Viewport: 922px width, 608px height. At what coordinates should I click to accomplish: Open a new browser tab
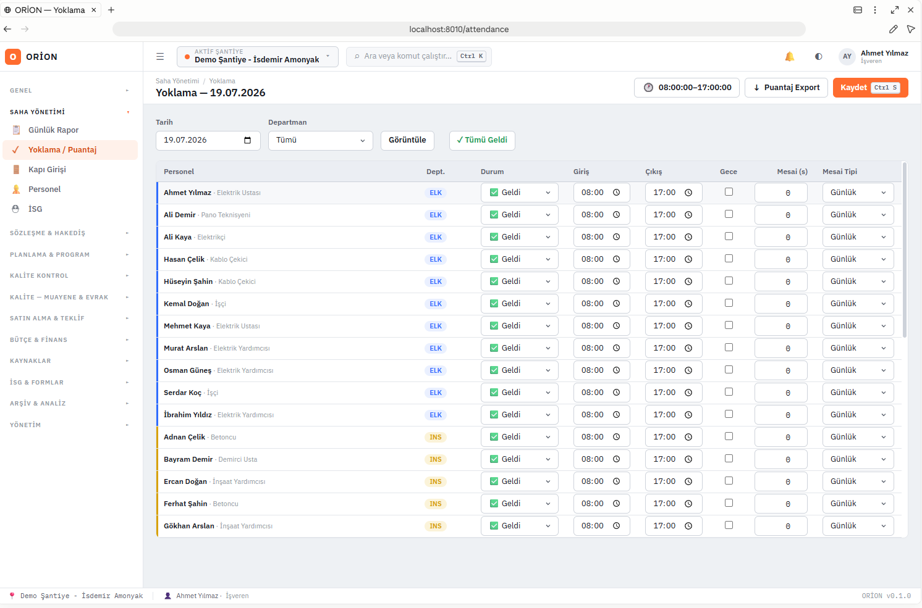(111, 10)
